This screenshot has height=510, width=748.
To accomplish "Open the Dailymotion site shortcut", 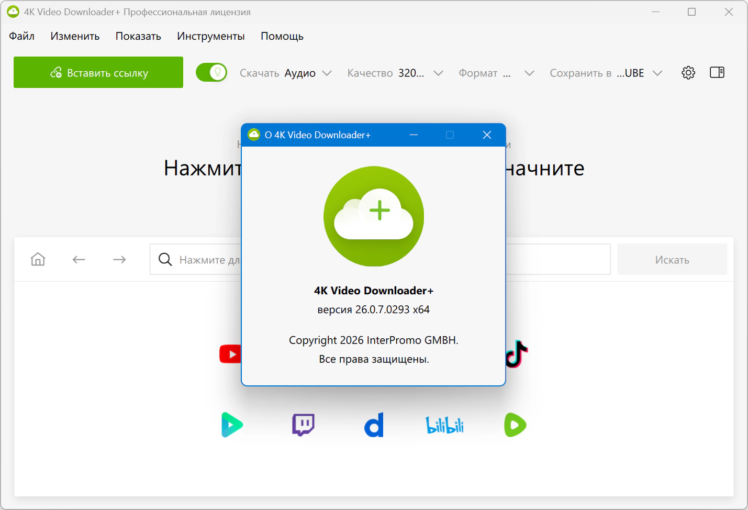I will 374,425.
